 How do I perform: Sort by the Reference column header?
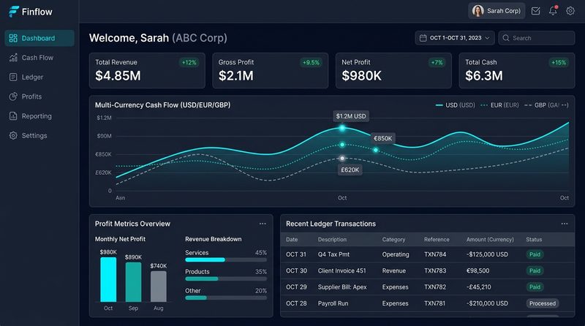coord(437,240)
